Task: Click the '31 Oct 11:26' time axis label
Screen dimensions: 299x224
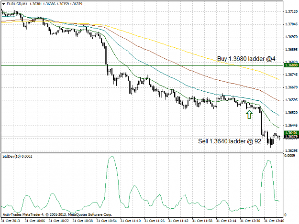Action: [155, 221]
